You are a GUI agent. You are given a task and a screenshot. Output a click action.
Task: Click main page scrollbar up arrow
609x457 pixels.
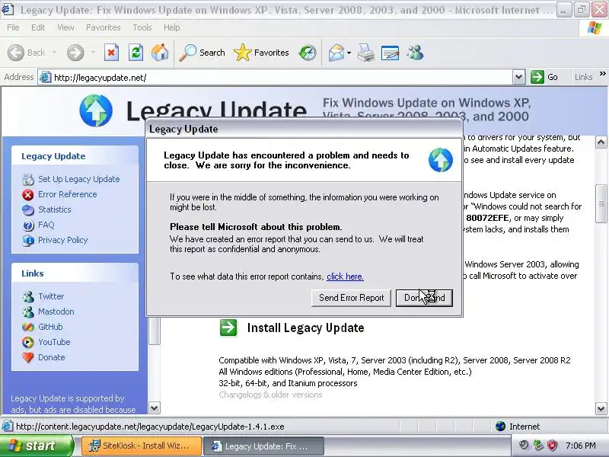tap(601, 142)
